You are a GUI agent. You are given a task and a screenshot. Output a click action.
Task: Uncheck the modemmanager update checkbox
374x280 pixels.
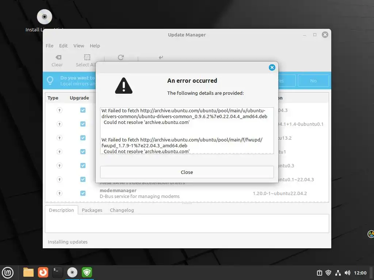pos(83,193)
